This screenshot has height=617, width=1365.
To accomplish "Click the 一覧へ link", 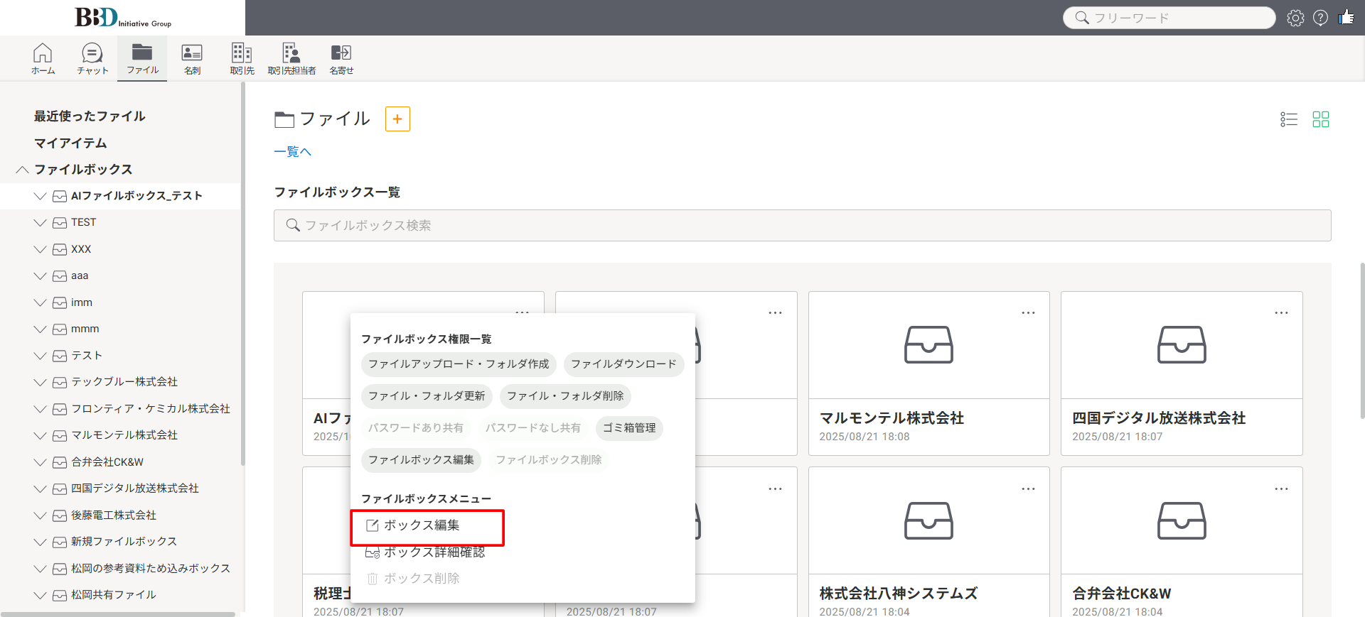I will [x=292, y=152].
